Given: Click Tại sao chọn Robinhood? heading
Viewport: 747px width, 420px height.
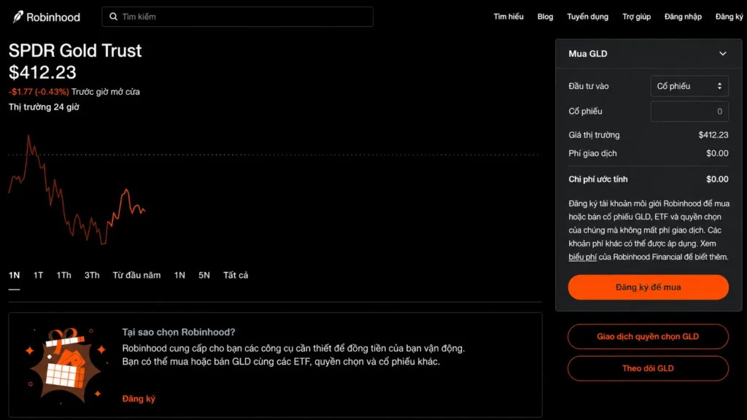Looking at the screenshot, I should click(x=179, y=332).
